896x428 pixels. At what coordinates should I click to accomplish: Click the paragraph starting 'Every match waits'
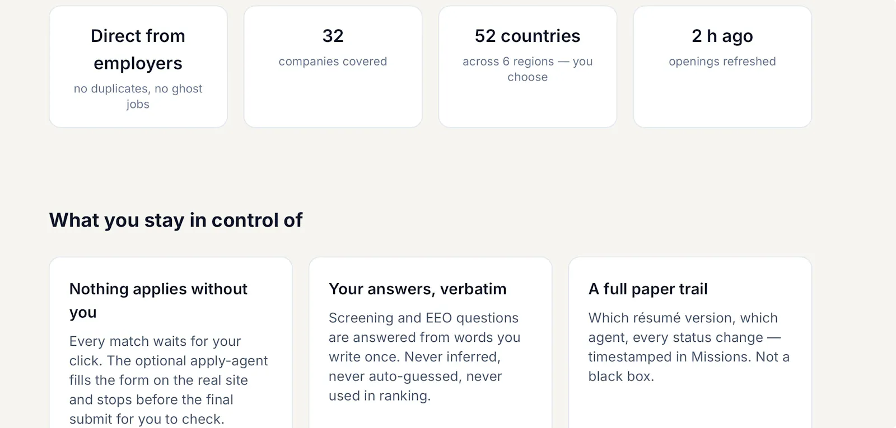[169, 380]
